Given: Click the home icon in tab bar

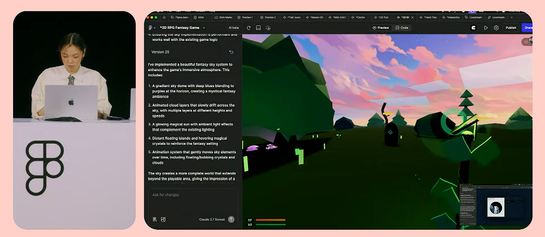Looking at the screenshot, I should coord(164,17).
